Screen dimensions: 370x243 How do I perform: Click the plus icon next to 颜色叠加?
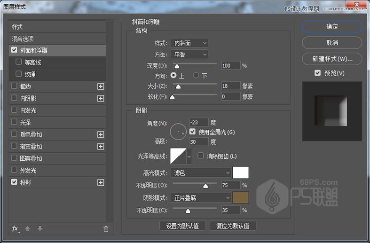point(101,134)
